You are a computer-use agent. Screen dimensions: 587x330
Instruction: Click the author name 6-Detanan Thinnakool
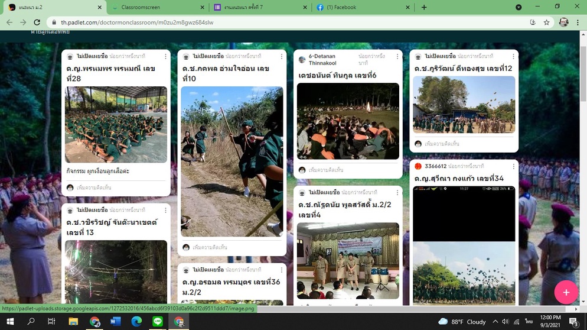322,60
